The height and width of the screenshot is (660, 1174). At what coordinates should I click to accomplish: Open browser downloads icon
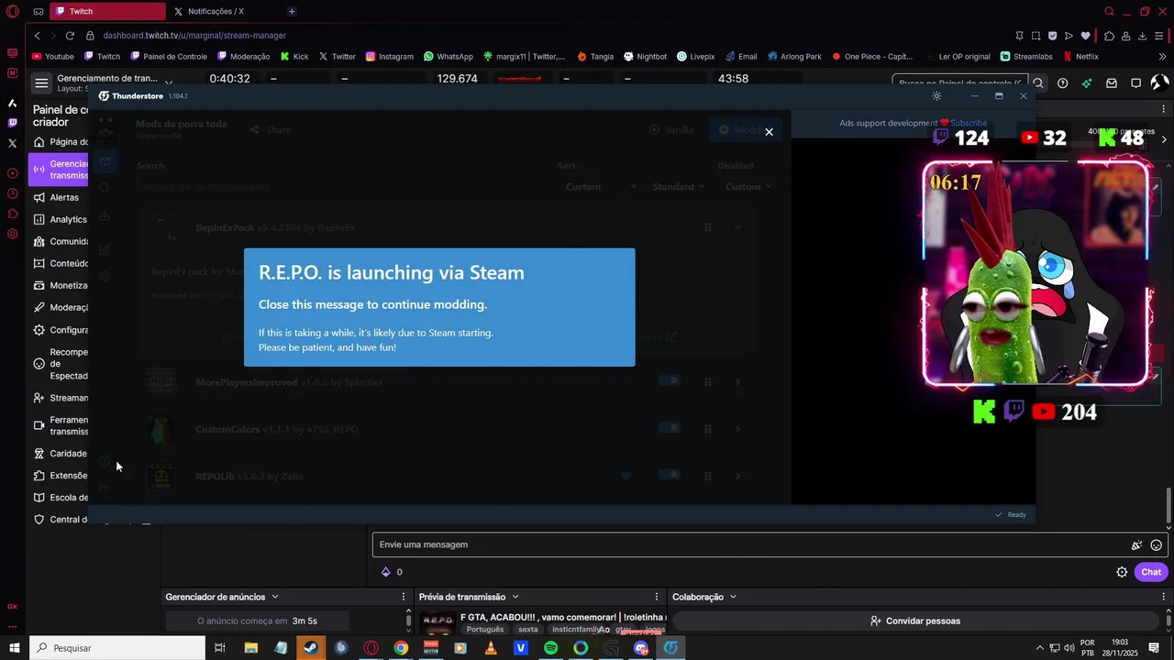pos(1143,36)
